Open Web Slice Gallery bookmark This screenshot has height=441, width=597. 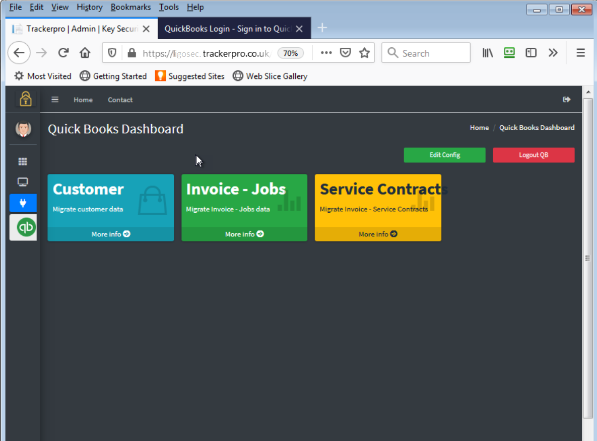[x=270, y=76]
